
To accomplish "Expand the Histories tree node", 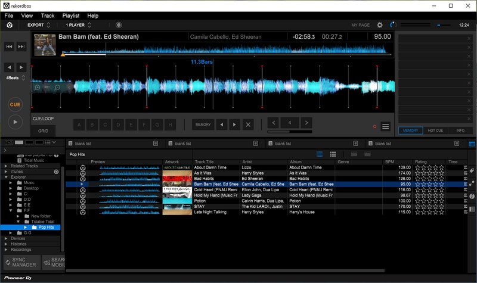I will coord(6,244).
